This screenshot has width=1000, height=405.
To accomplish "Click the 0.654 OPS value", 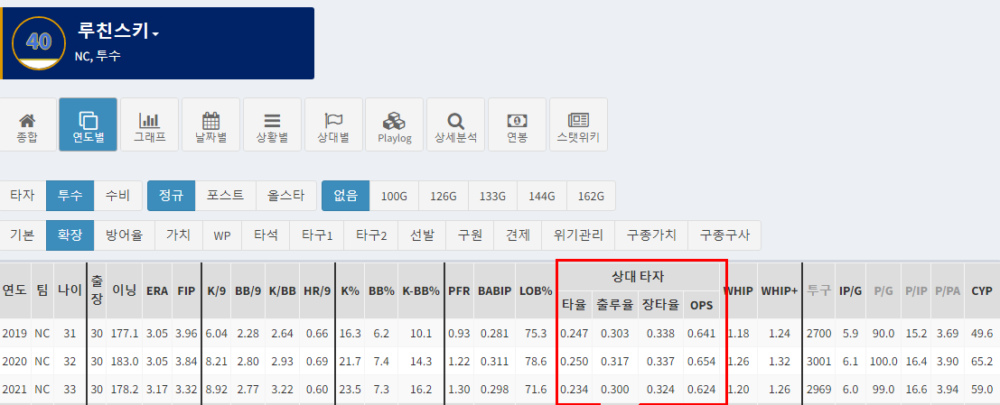I will click(x=702, y=361).
